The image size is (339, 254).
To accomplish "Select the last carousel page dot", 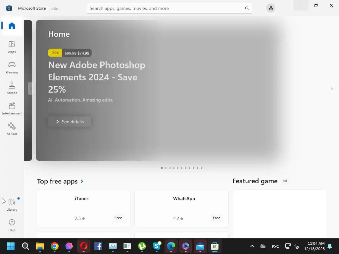I will pos(202,168).
